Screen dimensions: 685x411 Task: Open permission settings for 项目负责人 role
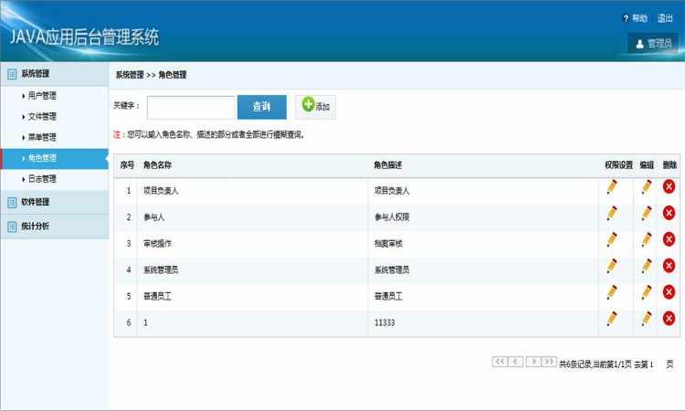pos(612,187)
